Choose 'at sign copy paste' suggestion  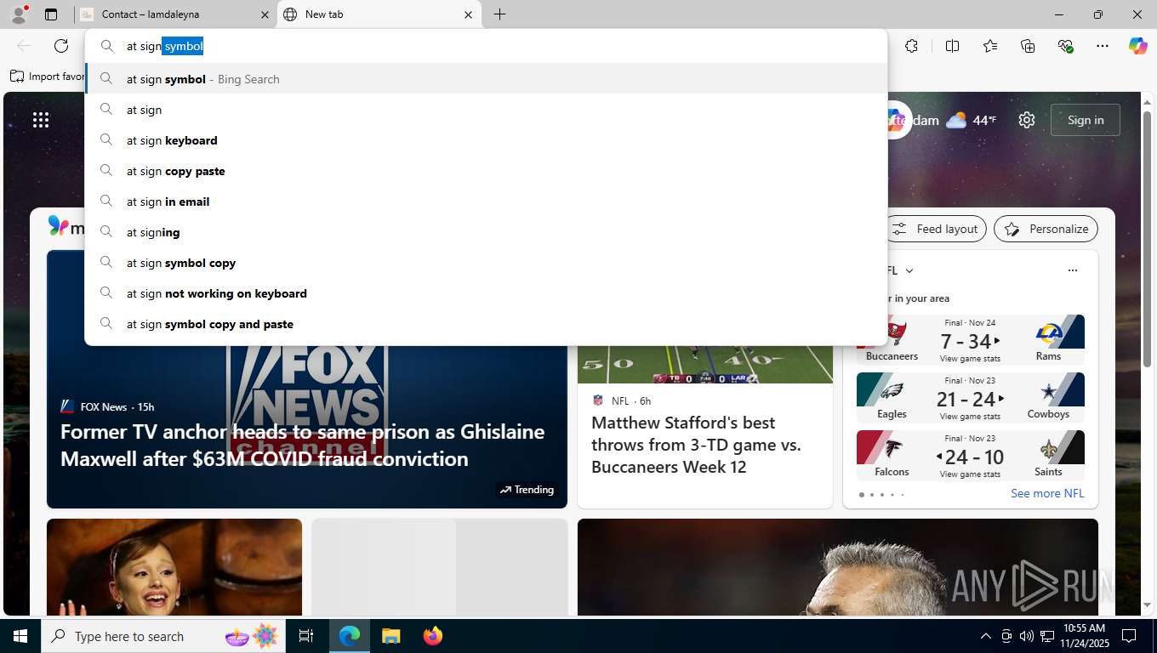point(486,171)
